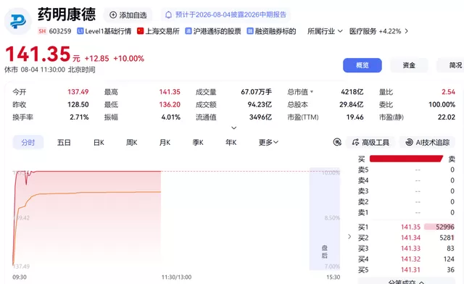The width and height of the screenshot is (464, 284).
Task: Click the 沪港通标的股票 tag icon
Action: (x=188, y=31)
